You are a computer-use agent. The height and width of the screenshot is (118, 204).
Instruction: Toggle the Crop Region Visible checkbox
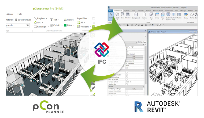tap(126, 75)
